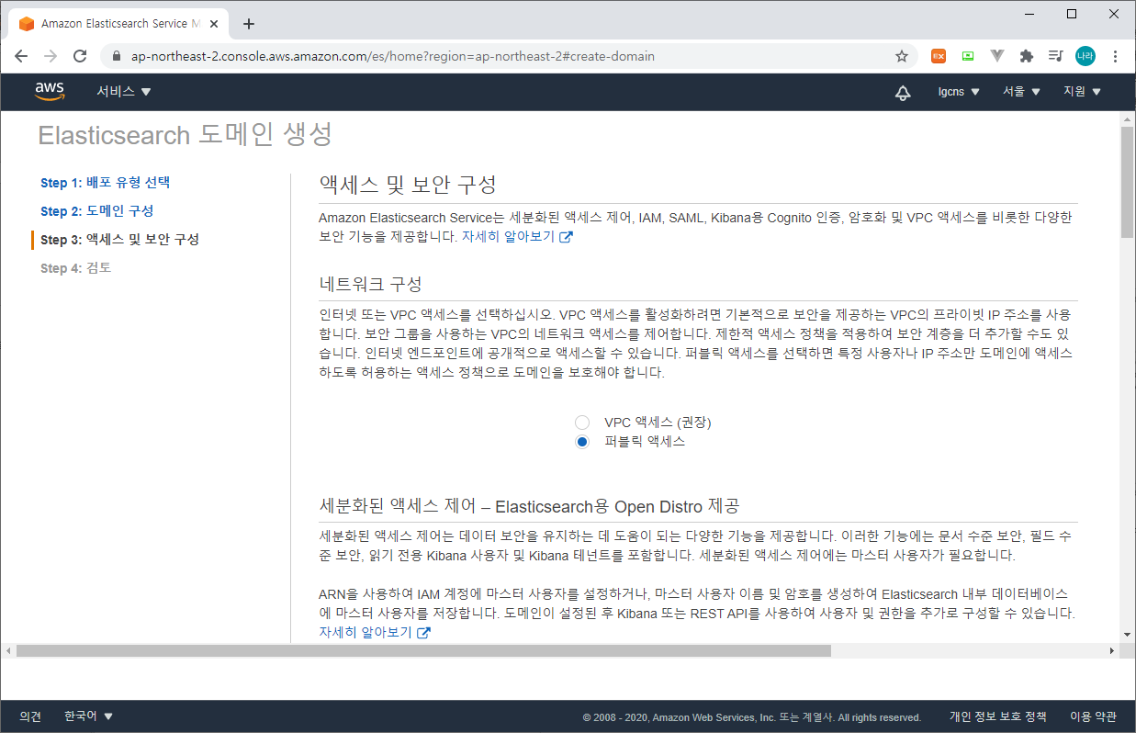This screenshot has height=733, width=1136.
Task: Open the 지원 support dropdown
Action: [x=1082, y=92]
